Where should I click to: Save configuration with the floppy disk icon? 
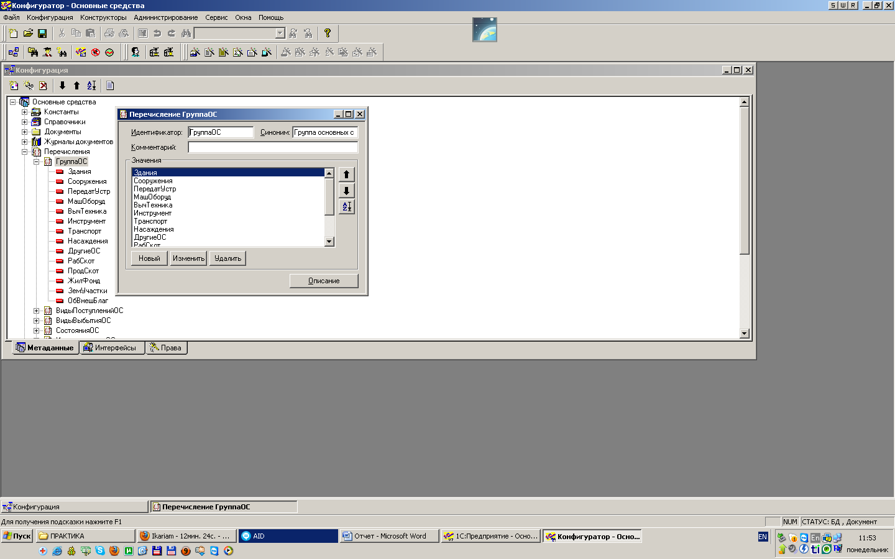pyautogui.click(x=42, y=33)
